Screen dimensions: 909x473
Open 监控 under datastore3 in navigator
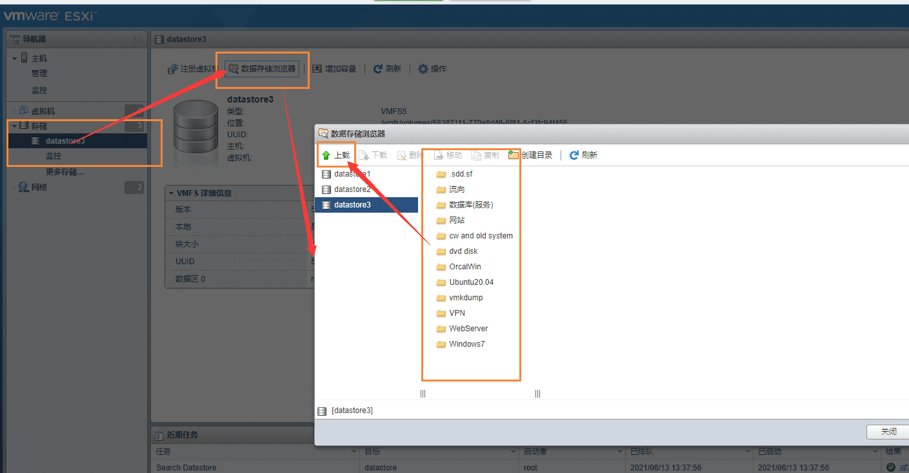click(x=54, y=156)
